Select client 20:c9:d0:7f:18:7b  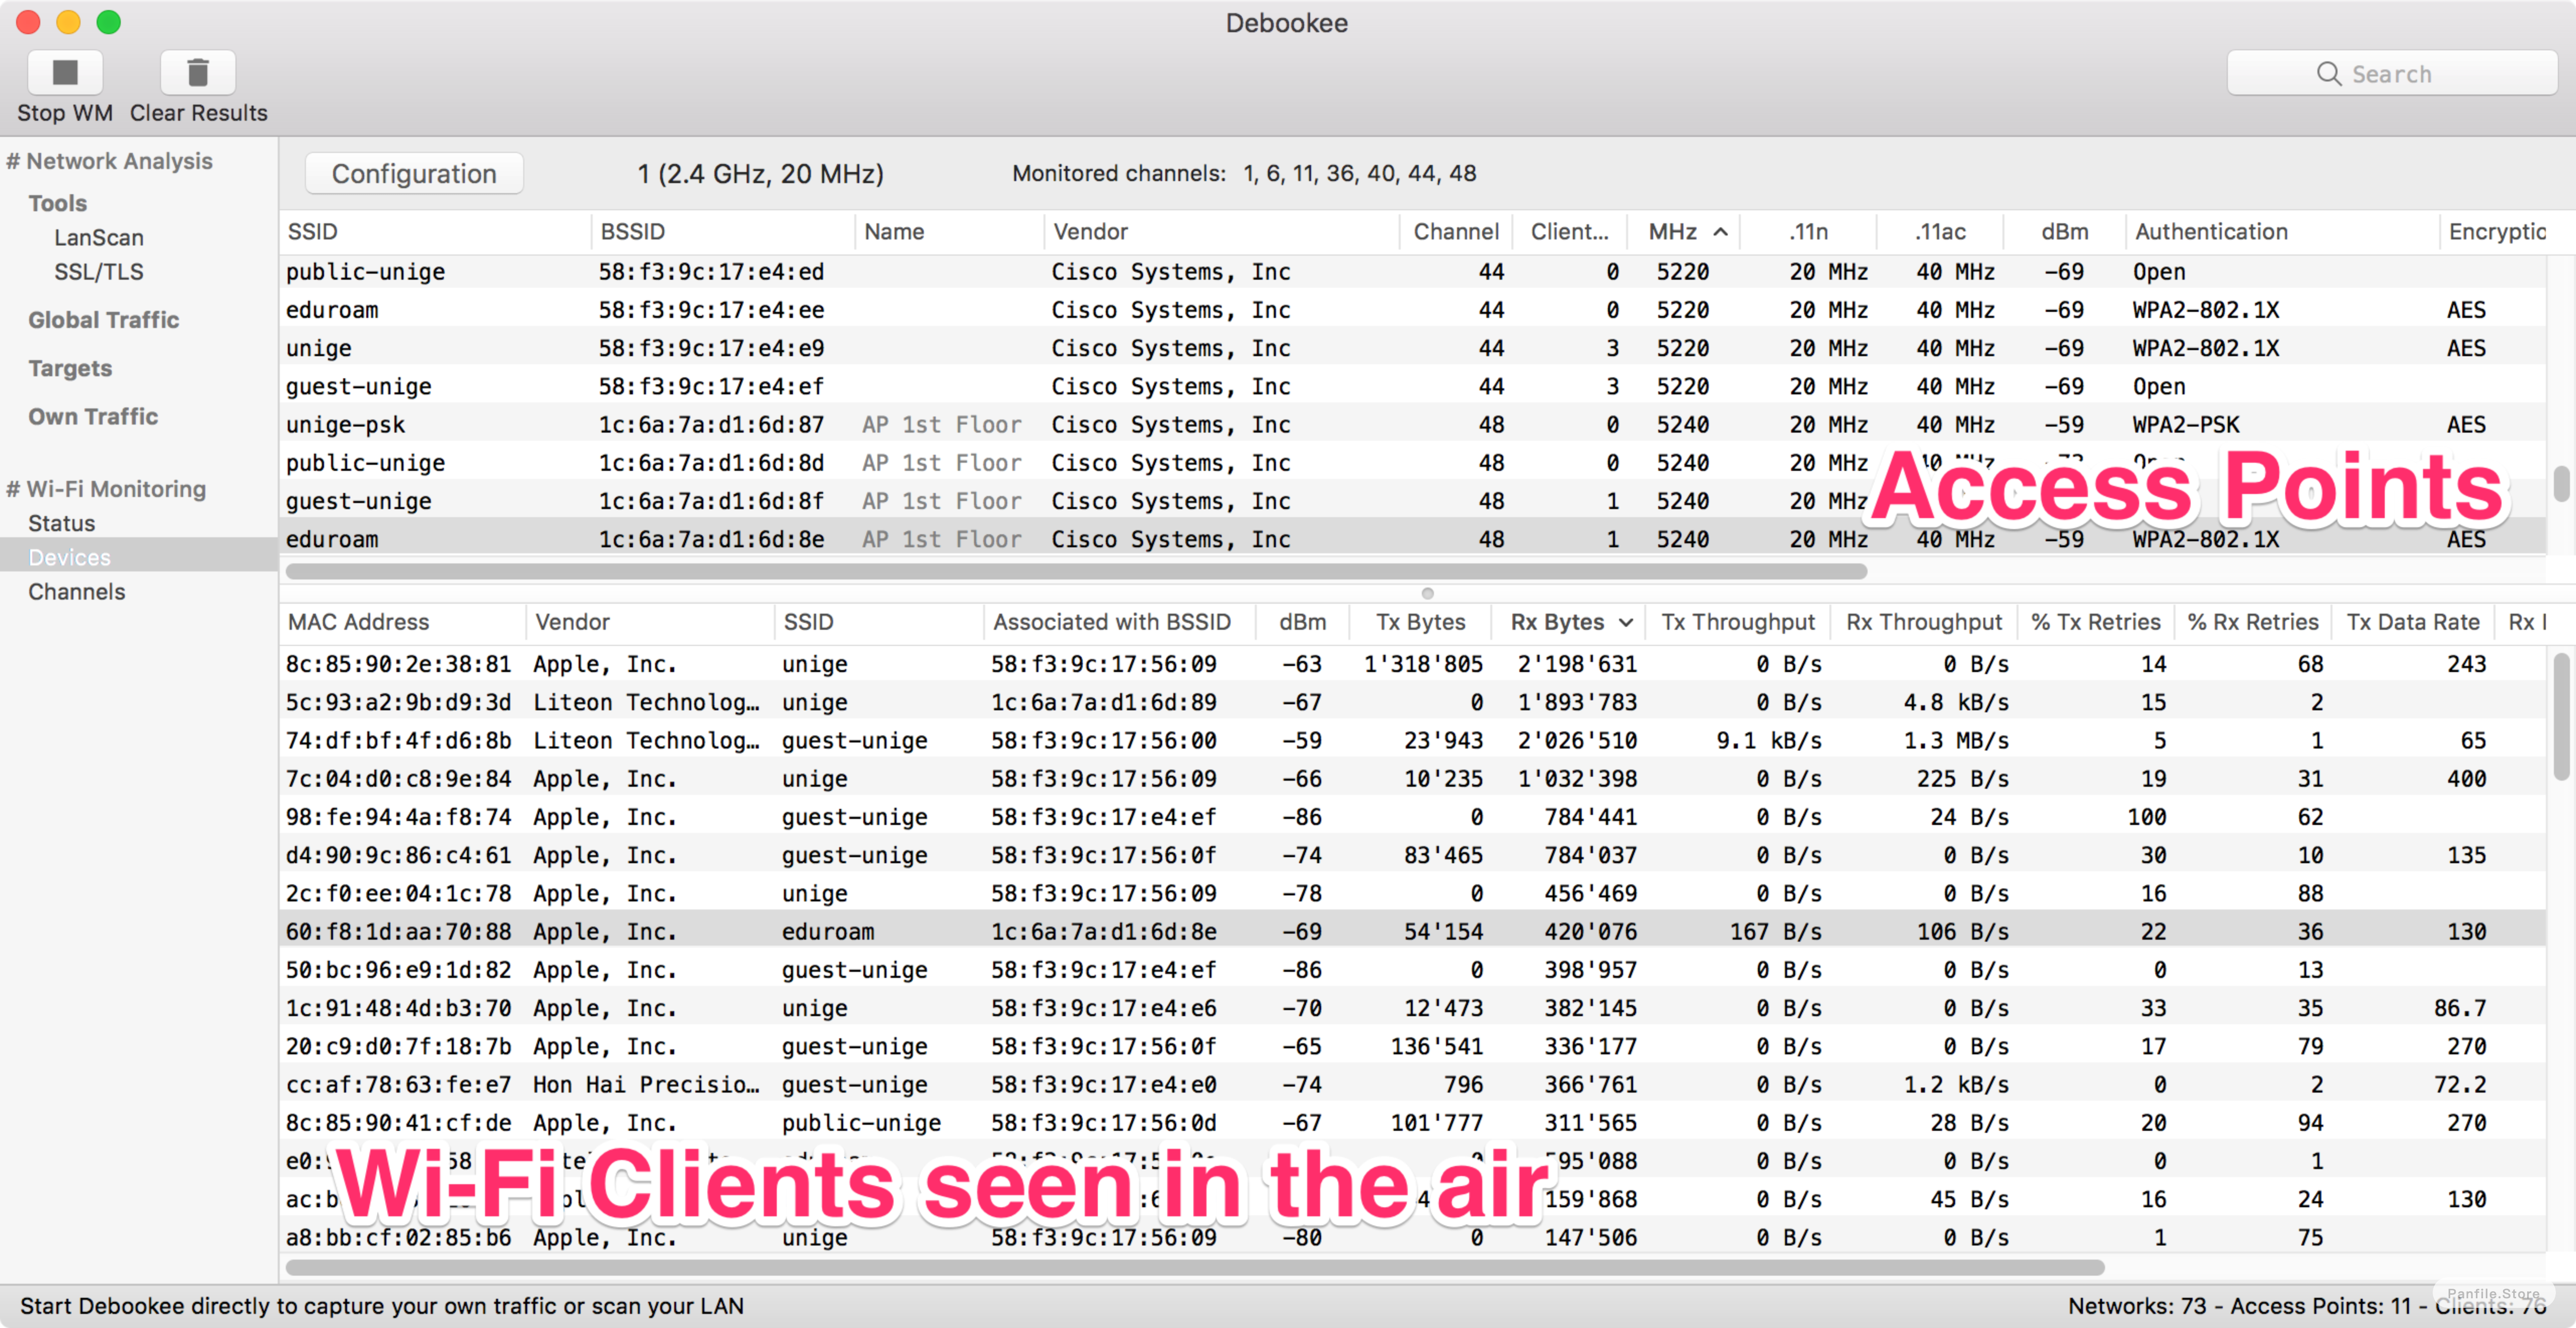point(1412,1046)
